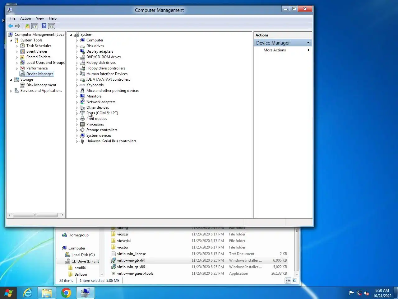398x299 pixels.
Task: Launch Internet Explorer from taskbar
Action: point(28,293)
